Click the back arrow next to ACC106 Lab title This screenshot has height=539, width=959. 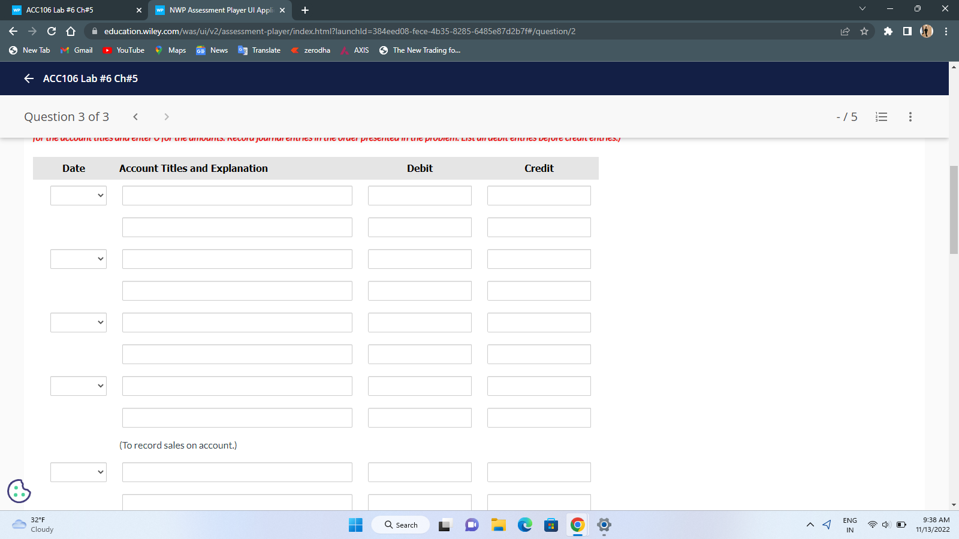point(28,78)
